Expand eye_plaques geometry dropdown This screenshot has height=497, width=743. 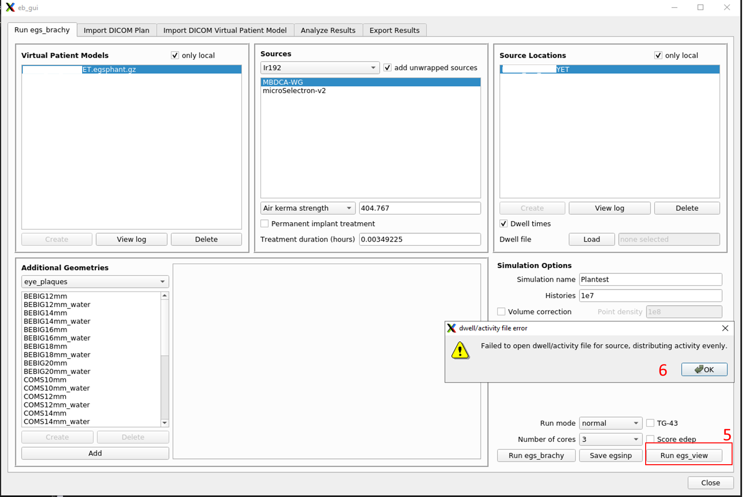pos(95,281)
